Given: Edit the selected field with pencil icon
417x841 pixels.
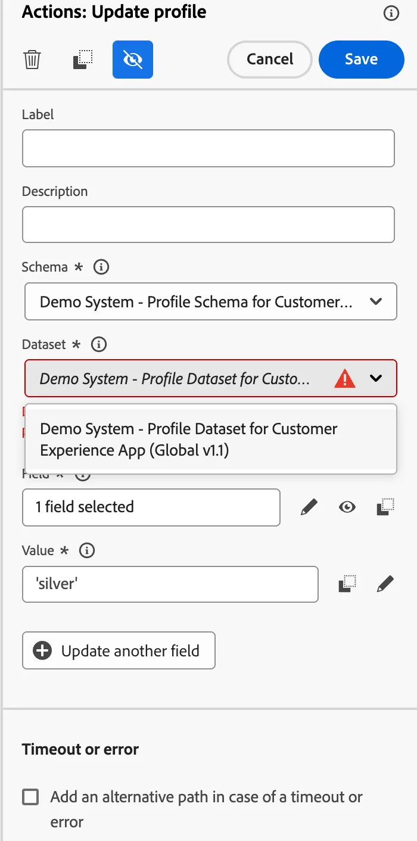Looking at the screenshot, I should coord(309,507).
